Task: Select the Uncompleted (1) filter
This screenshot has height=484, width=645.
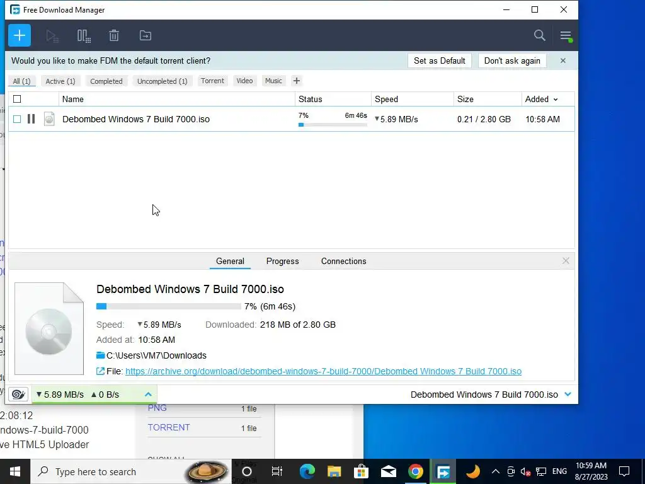Action: tap(163, 81)
